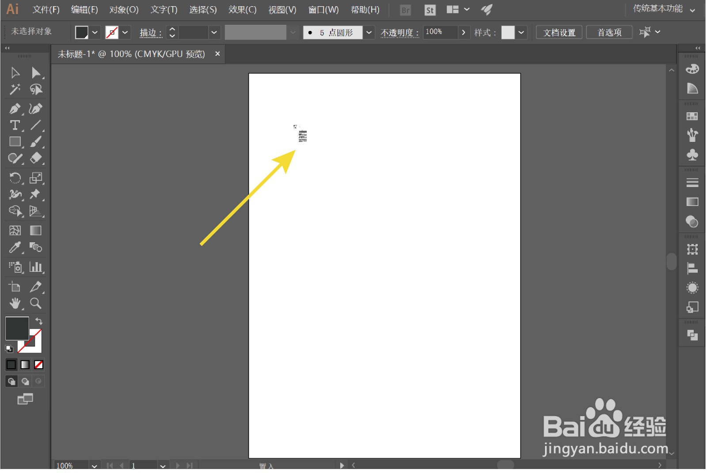Enable Draw Normal mode
Image resolution: width=707 pixels, height=473 pixels.
pyautogui.click(x=11, y=381)
